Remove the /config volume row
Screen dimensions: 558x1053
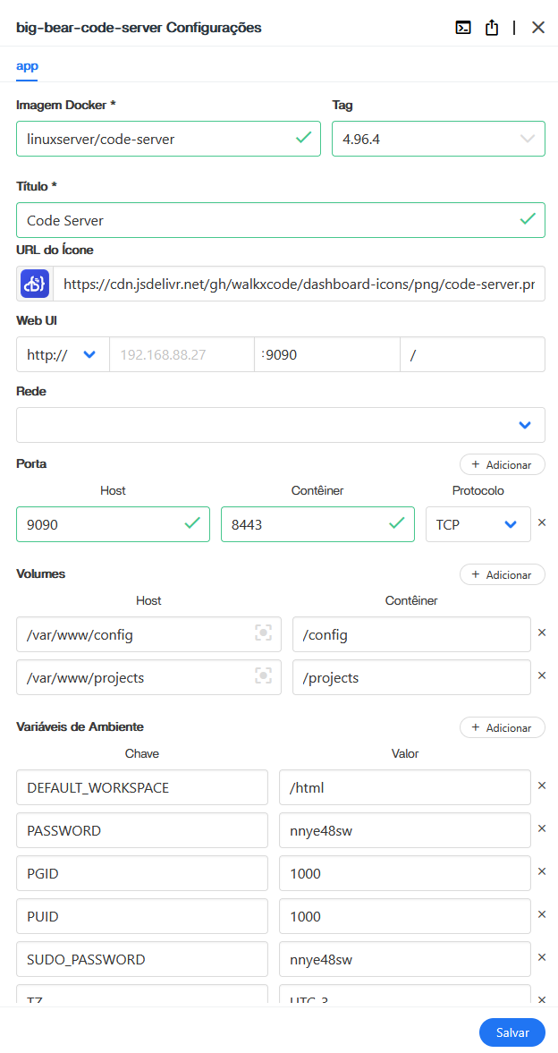[543, 633]
